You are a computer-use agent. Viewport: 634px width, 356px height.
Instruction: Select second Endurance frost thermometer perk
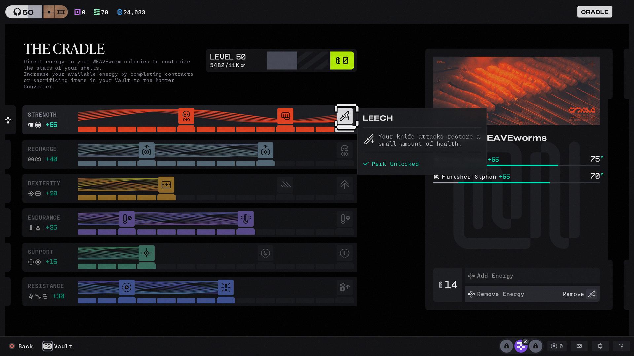(246, 219)
